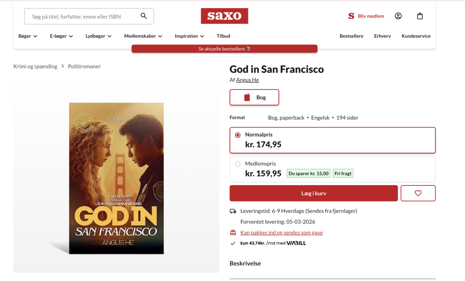Image resolution: width=465 pixels, height=281 pixels.
Task: Click the heart wishlist icon button
Action: coord(418,193)
